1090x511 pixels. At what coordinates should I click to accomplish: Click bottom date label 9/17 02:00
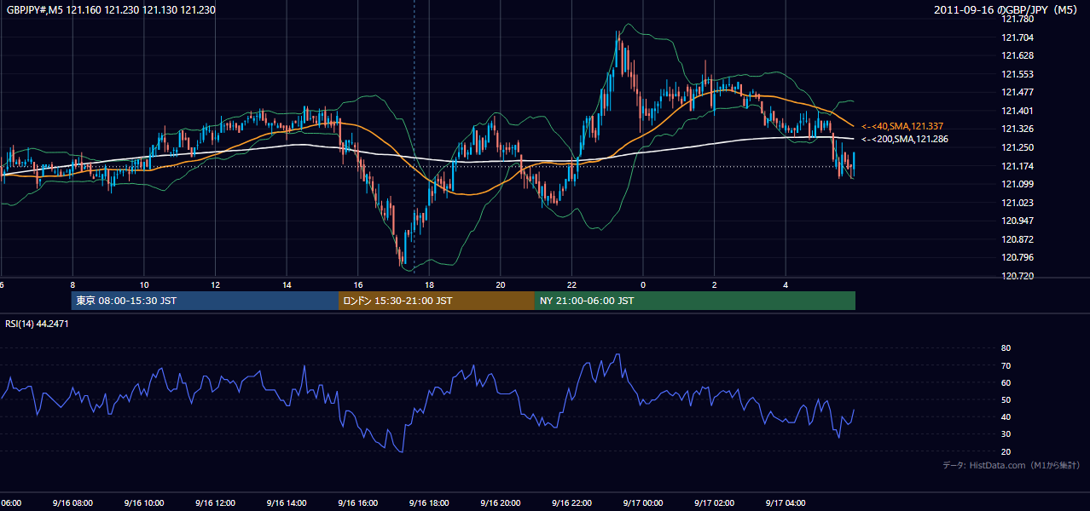pos(714,503)
